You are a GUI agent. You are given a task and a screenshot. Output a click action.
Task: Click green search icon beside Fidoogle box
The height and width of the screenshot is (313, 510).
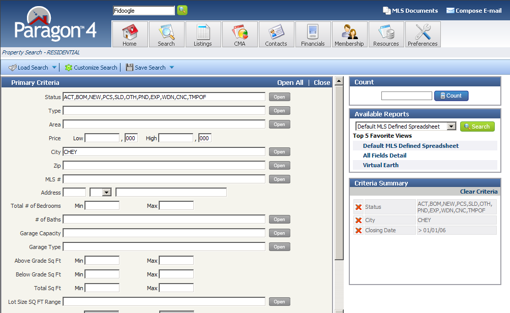[x=182, y=10]
